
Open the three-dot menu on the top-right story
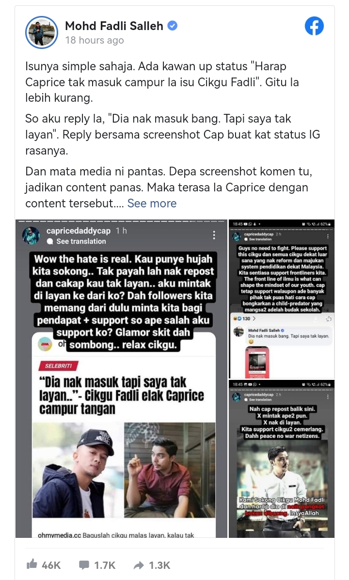pyautogui.click(x=328, y=236)
